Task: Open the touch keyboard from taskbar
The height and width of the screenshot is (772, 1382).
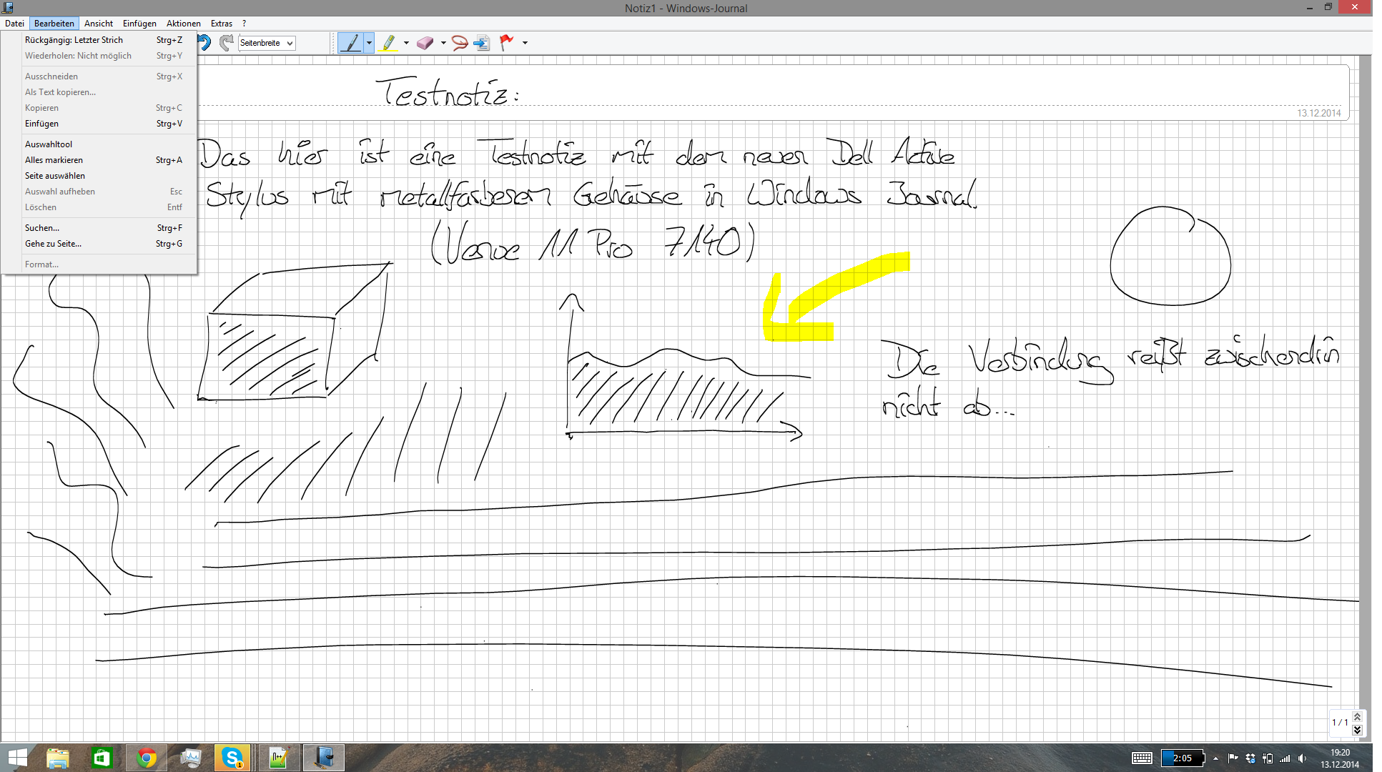Action: tap(1142, 758)
